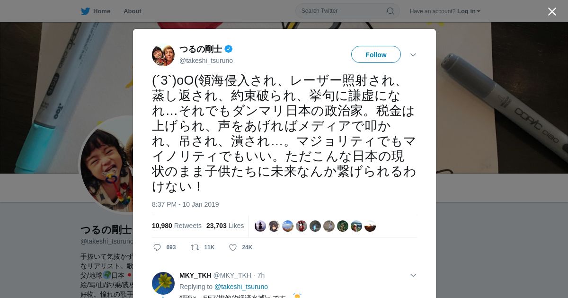View the 10,980 Retweets list
Viewport: 568px width, 298px height.
[177, 226]
